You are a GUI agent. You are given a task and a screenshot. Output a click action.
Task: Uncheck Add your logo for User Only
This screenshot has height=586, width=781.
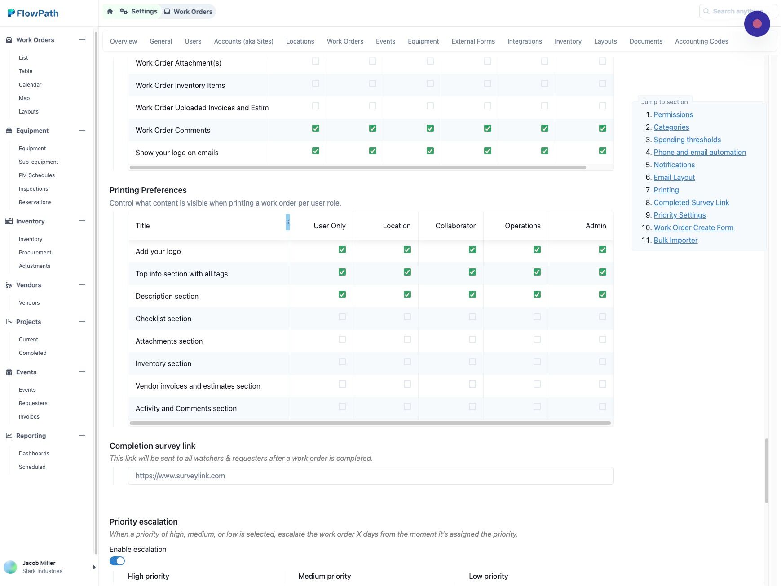point(342,249)
